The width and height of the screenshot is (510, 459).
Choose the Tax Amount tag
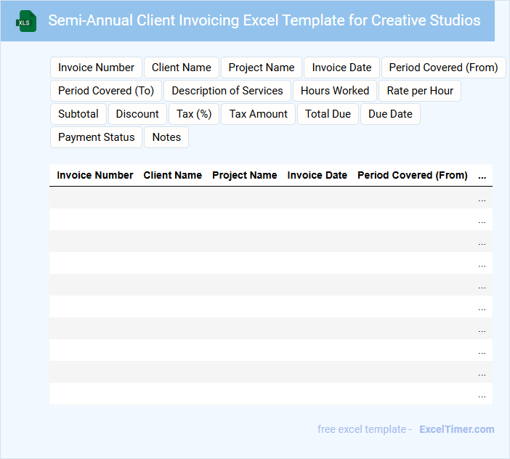(x=259, y=114)
